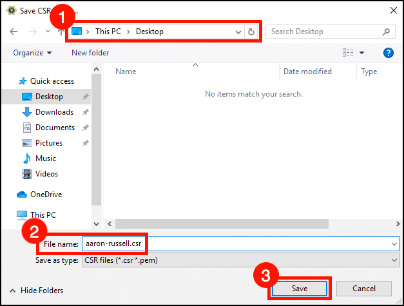Open the Downloads folder in sidebar

(x=54, y=112)
